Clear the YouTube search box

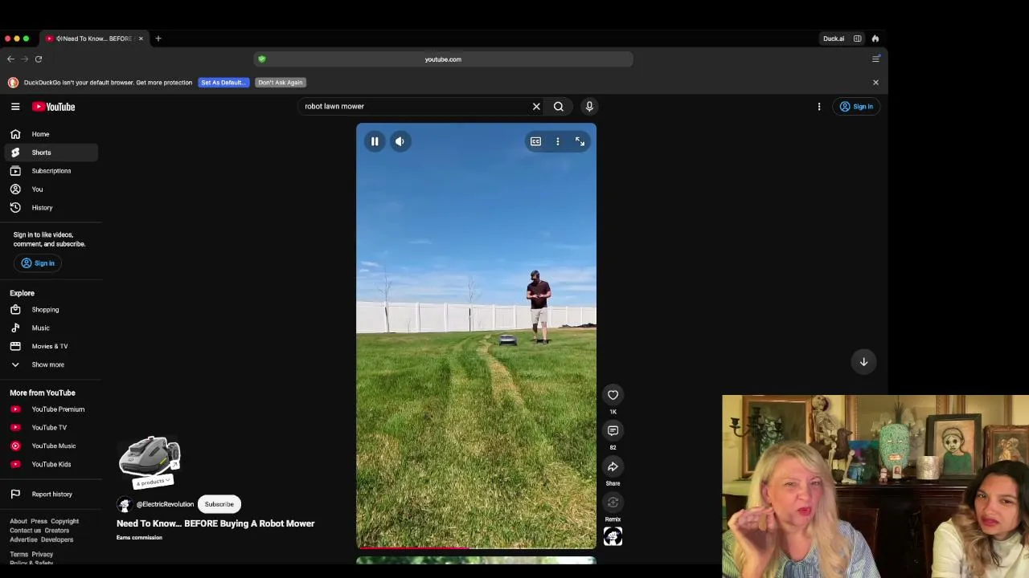[x=536, y=106]
